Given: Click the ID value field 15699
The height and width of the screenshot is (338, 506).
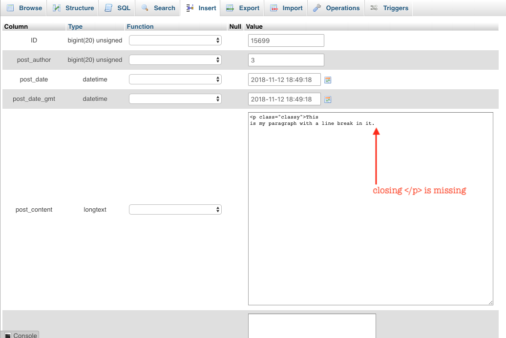Looking at the screenshot, I should 286,40.
